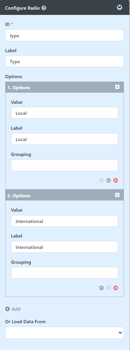Edit the Value field containing Local
The height and width of the screenshot is (350, 130).
64,113
